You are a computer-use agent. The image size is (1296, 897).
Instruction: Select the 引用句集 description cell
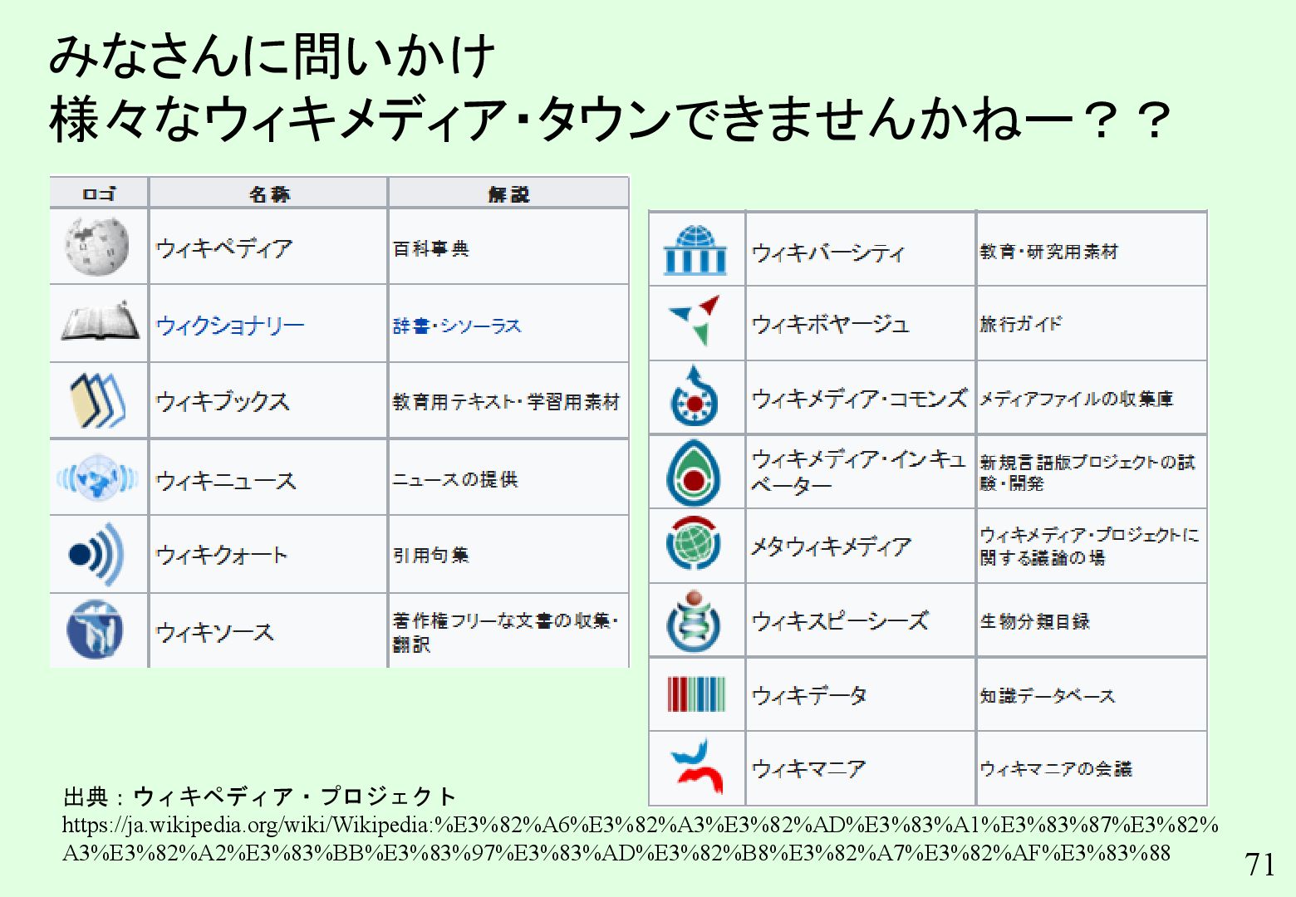click(508, 554)
